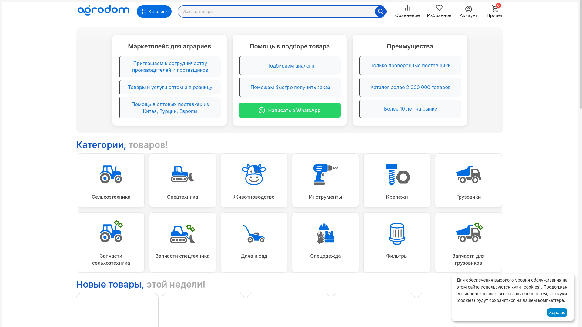This screenshot has width=582, height=327.
Task: Click the Маркетплейс для аграриев heading
Action: (x=169, y=46)
